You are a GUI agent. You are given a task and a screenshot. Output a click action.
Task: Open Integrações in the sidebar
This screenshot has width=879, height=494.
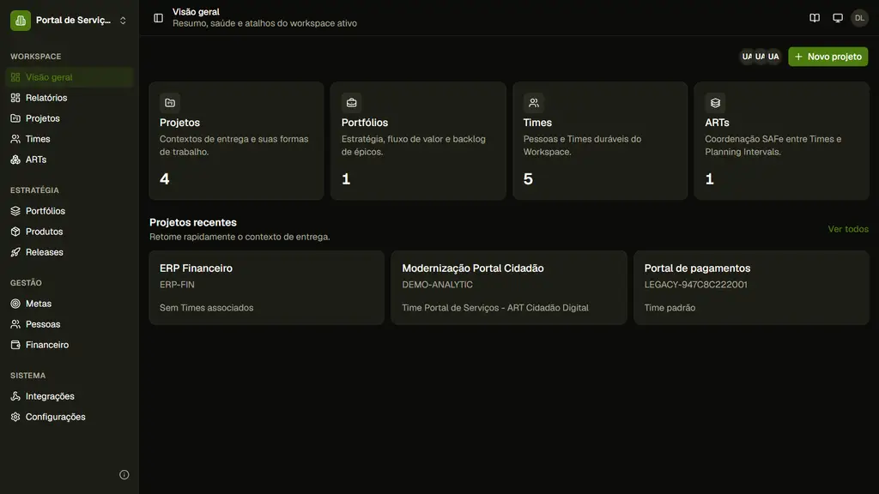pos(69,396)
